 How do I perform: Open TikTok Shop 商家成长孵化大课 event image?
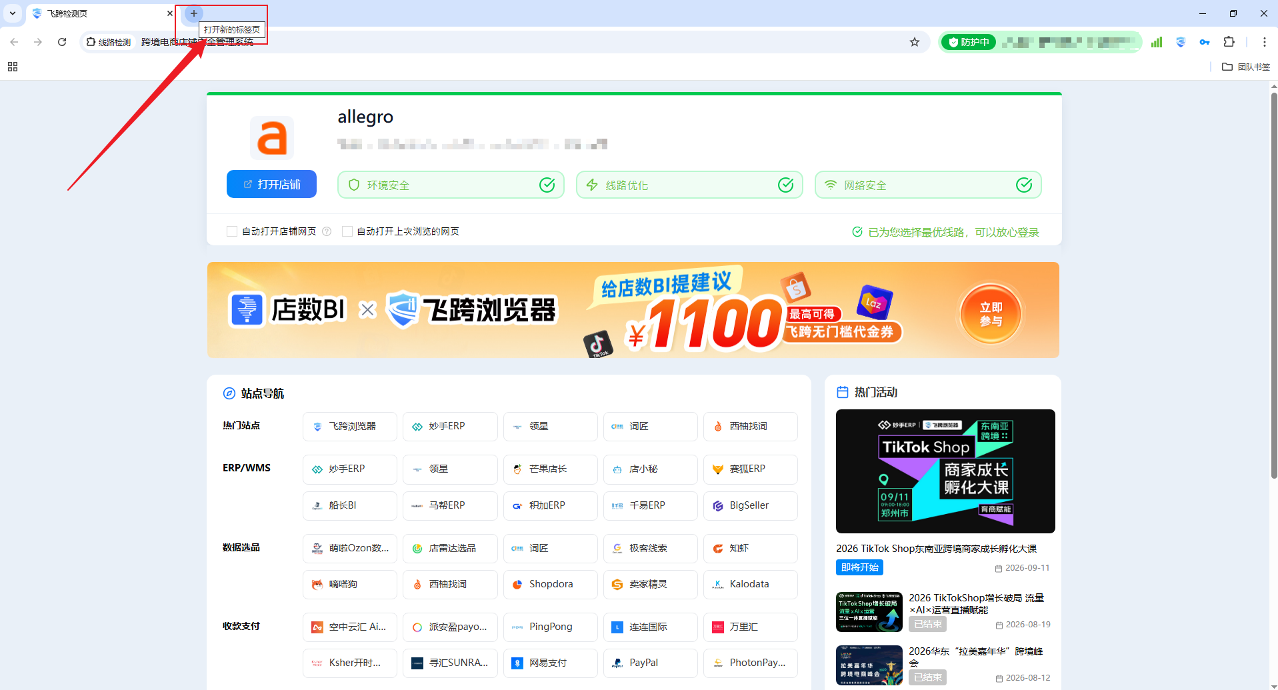(945, 471)
